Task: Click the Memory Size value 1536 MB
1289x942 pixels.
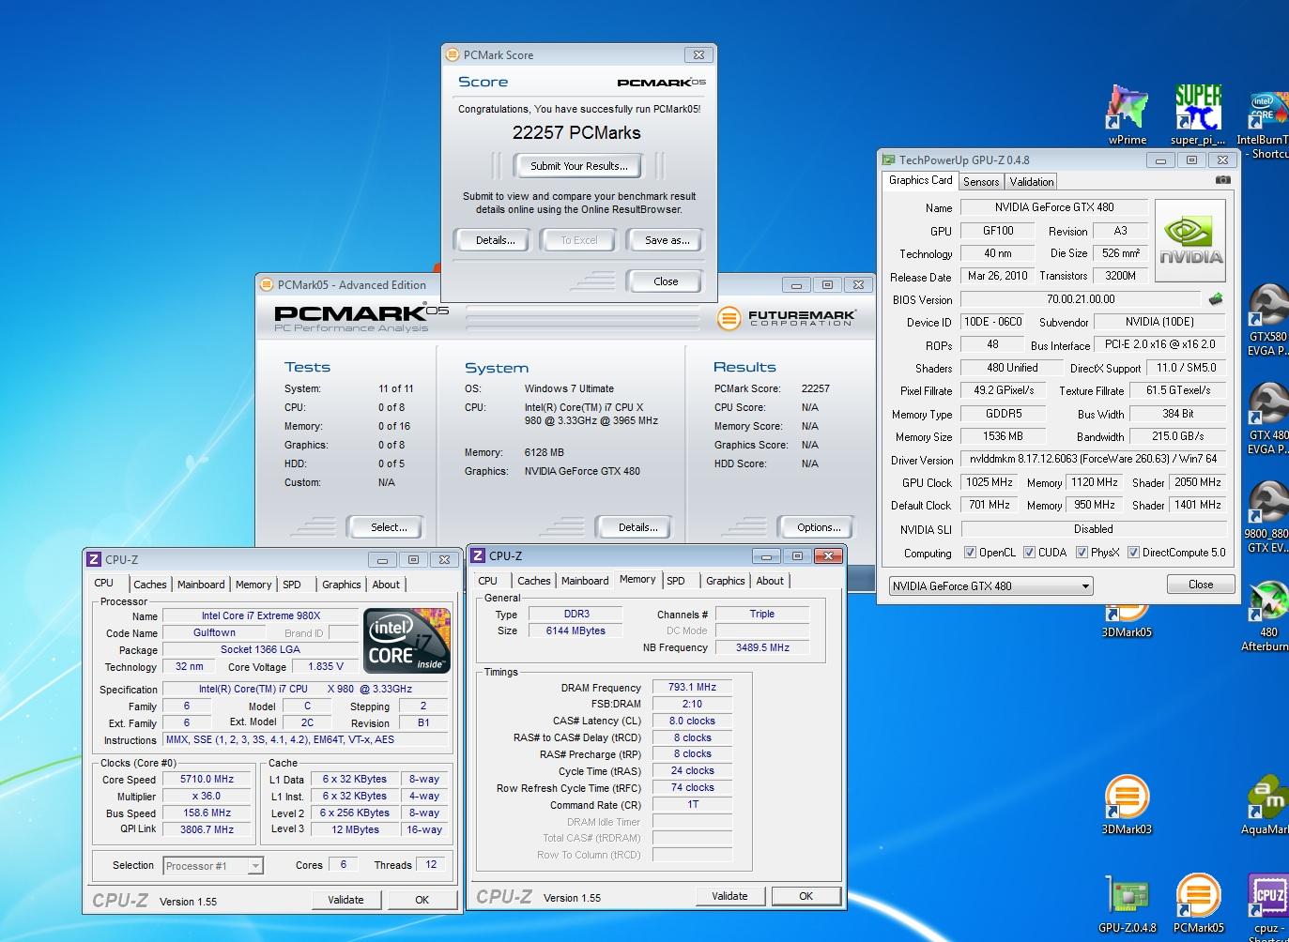Action: [x=1003, y=436]
